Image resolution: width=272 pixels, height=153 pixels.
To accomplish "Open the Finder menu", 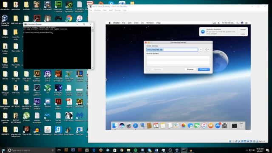I will click(116, 23).
